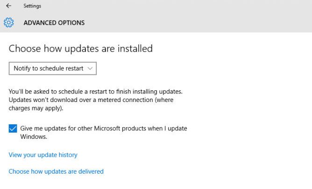The height and width of the screenshot is (189, 312).
Task: Click the chevron arrow on restart dropdown
Action: pos(90,68)
